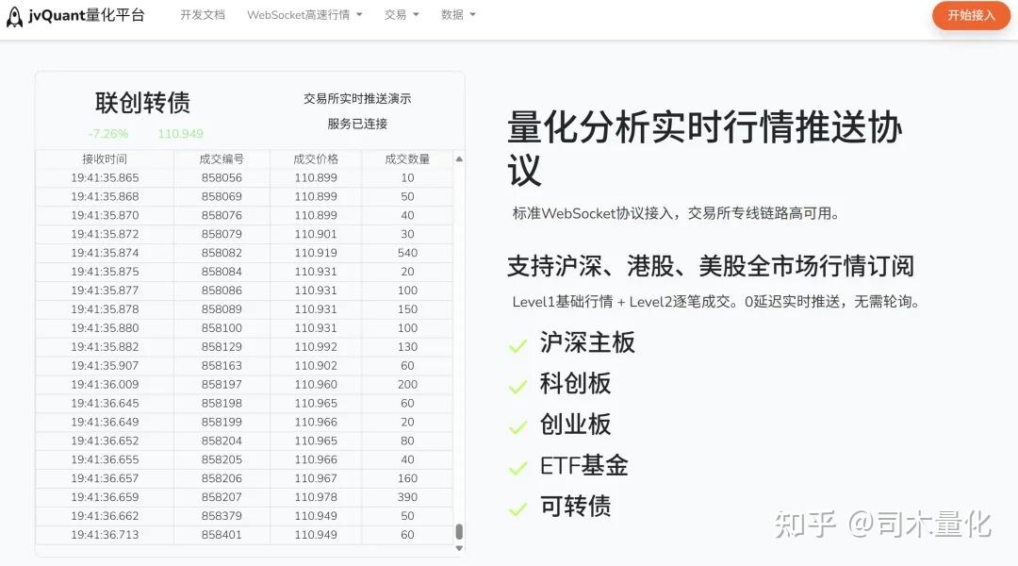Click the -7.26% percentage value
Screen dimensions: 1018x566
[107, 133]
